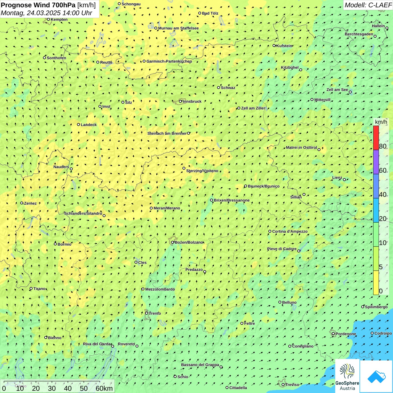Click the Treviso city label
The height and width of the screenshot is (393, 393).
292,385
